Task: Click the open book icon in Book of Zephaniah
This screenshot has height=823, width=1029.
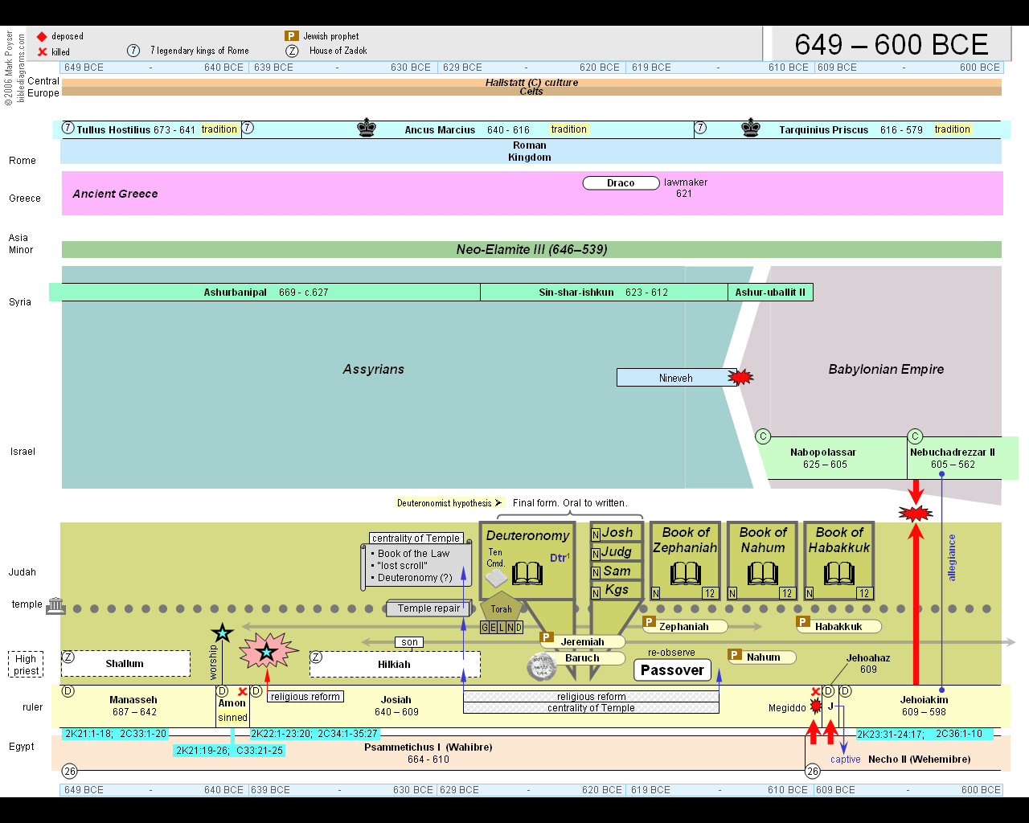Action: coord(686,574)
